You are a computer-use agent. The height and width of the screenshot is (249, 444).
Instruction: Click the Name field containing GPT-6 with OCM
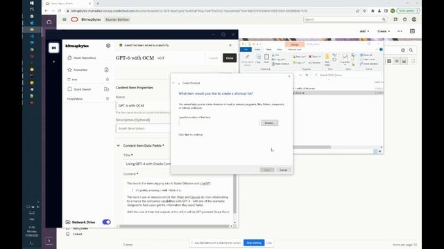point(143,106)
